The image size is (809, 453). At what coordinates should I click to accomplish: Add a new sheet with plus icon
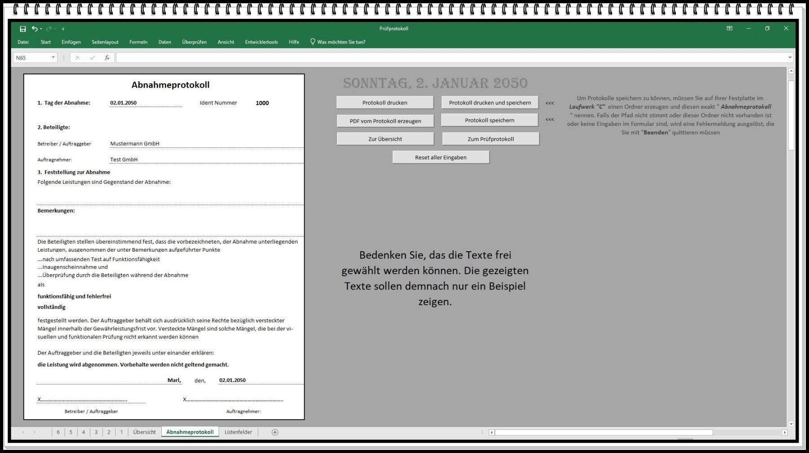click(275, 432)
